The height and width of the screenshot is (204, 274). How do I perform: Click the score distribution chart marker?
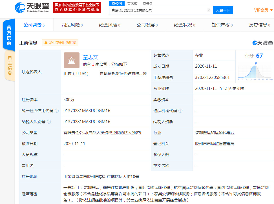[256, 63]
